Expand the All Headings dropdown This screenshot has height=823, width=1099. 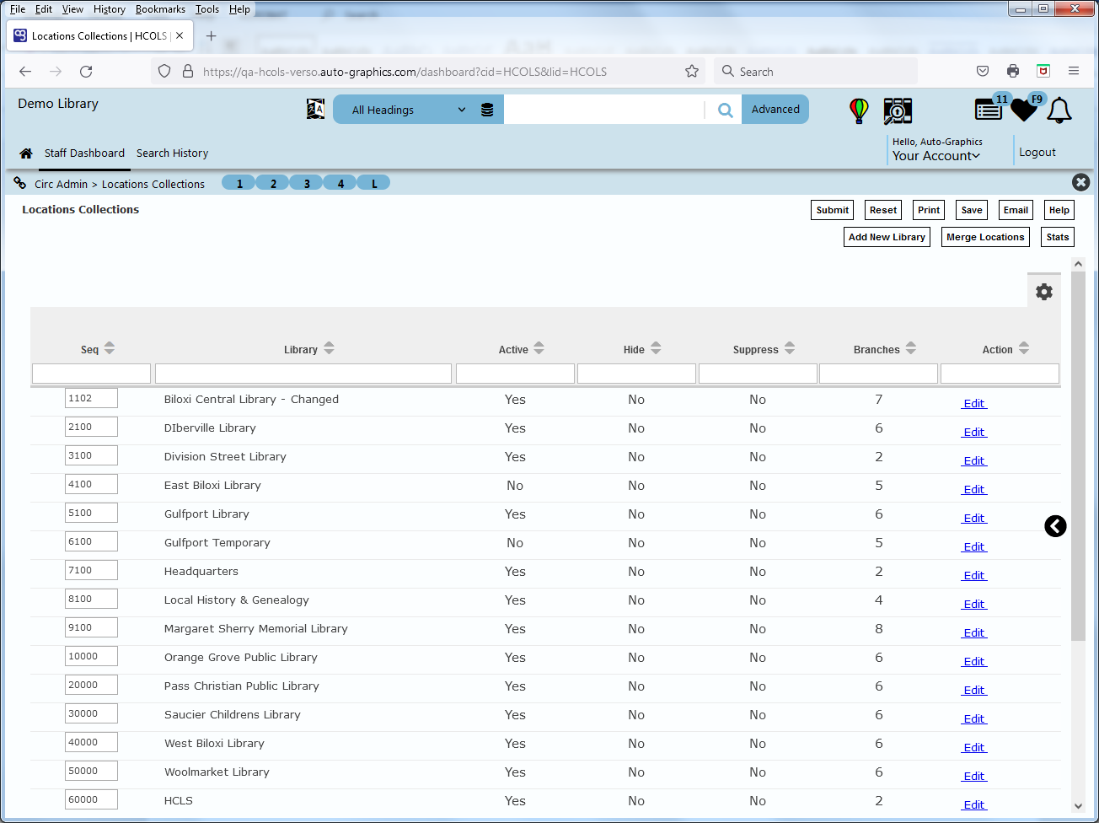tap(409, 110)
